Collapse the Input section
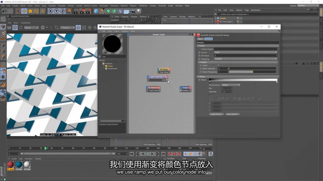The image size is (323, 181). (199, 46)
